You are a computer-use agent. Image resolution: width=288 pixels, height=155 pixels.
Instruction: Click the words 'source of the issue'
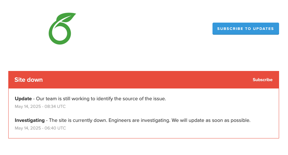[146, 99]
